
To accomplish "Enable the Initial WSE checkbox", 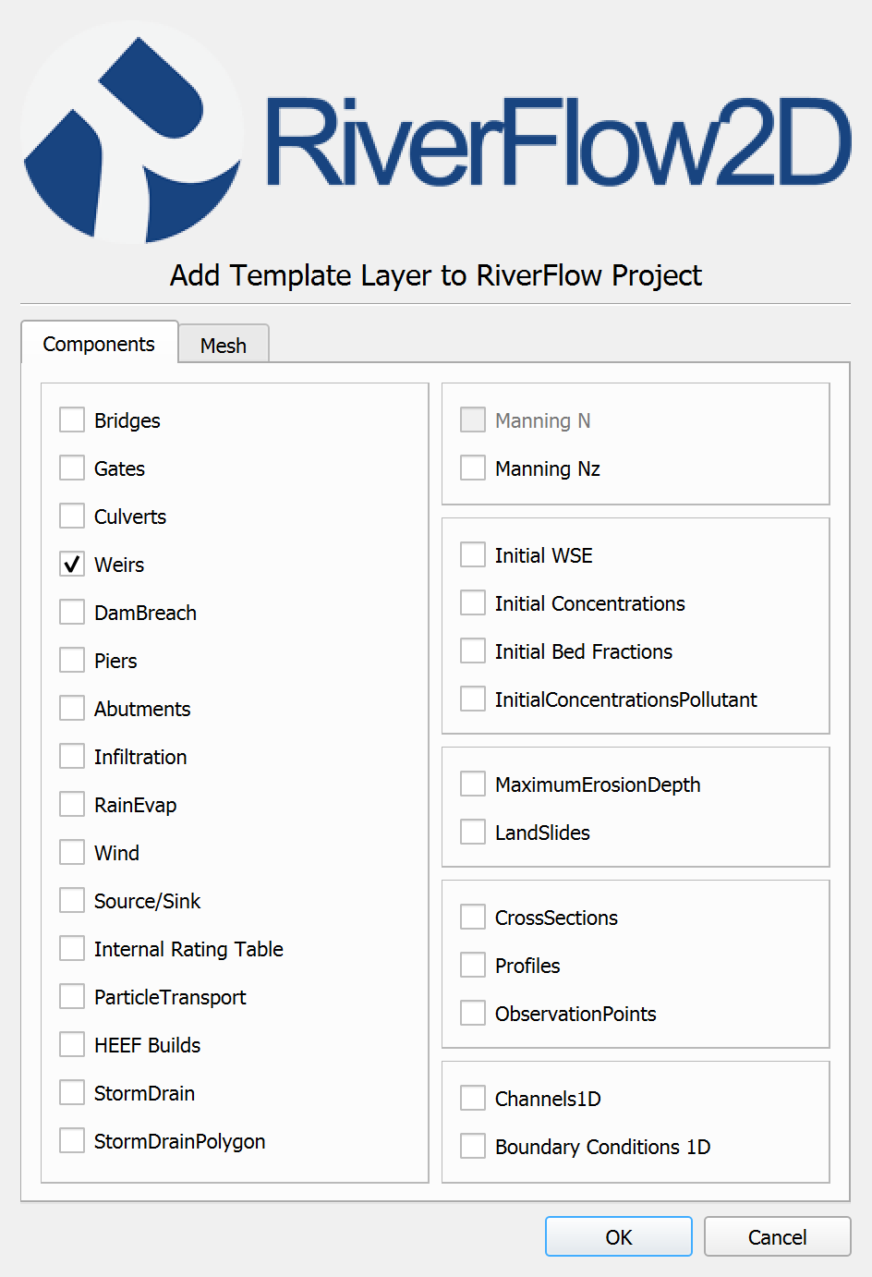I will (473, 555).
